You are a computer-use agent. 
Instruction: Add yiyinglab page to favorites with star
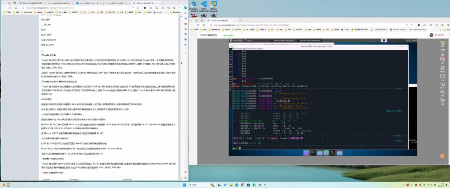[x=412, y=25]
